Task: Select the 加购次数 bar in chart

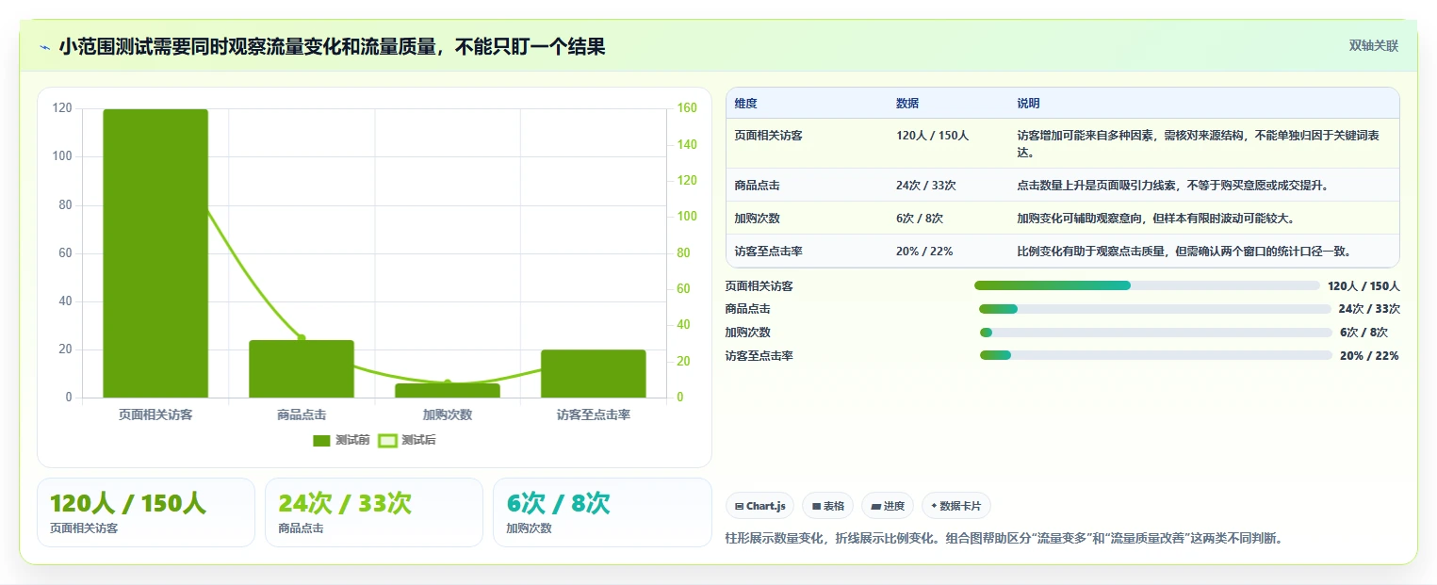Action: click(x=448, y=390)
